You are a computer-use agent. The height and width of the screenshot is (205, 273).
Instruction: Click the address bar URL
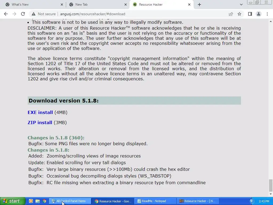coord(93,14)
